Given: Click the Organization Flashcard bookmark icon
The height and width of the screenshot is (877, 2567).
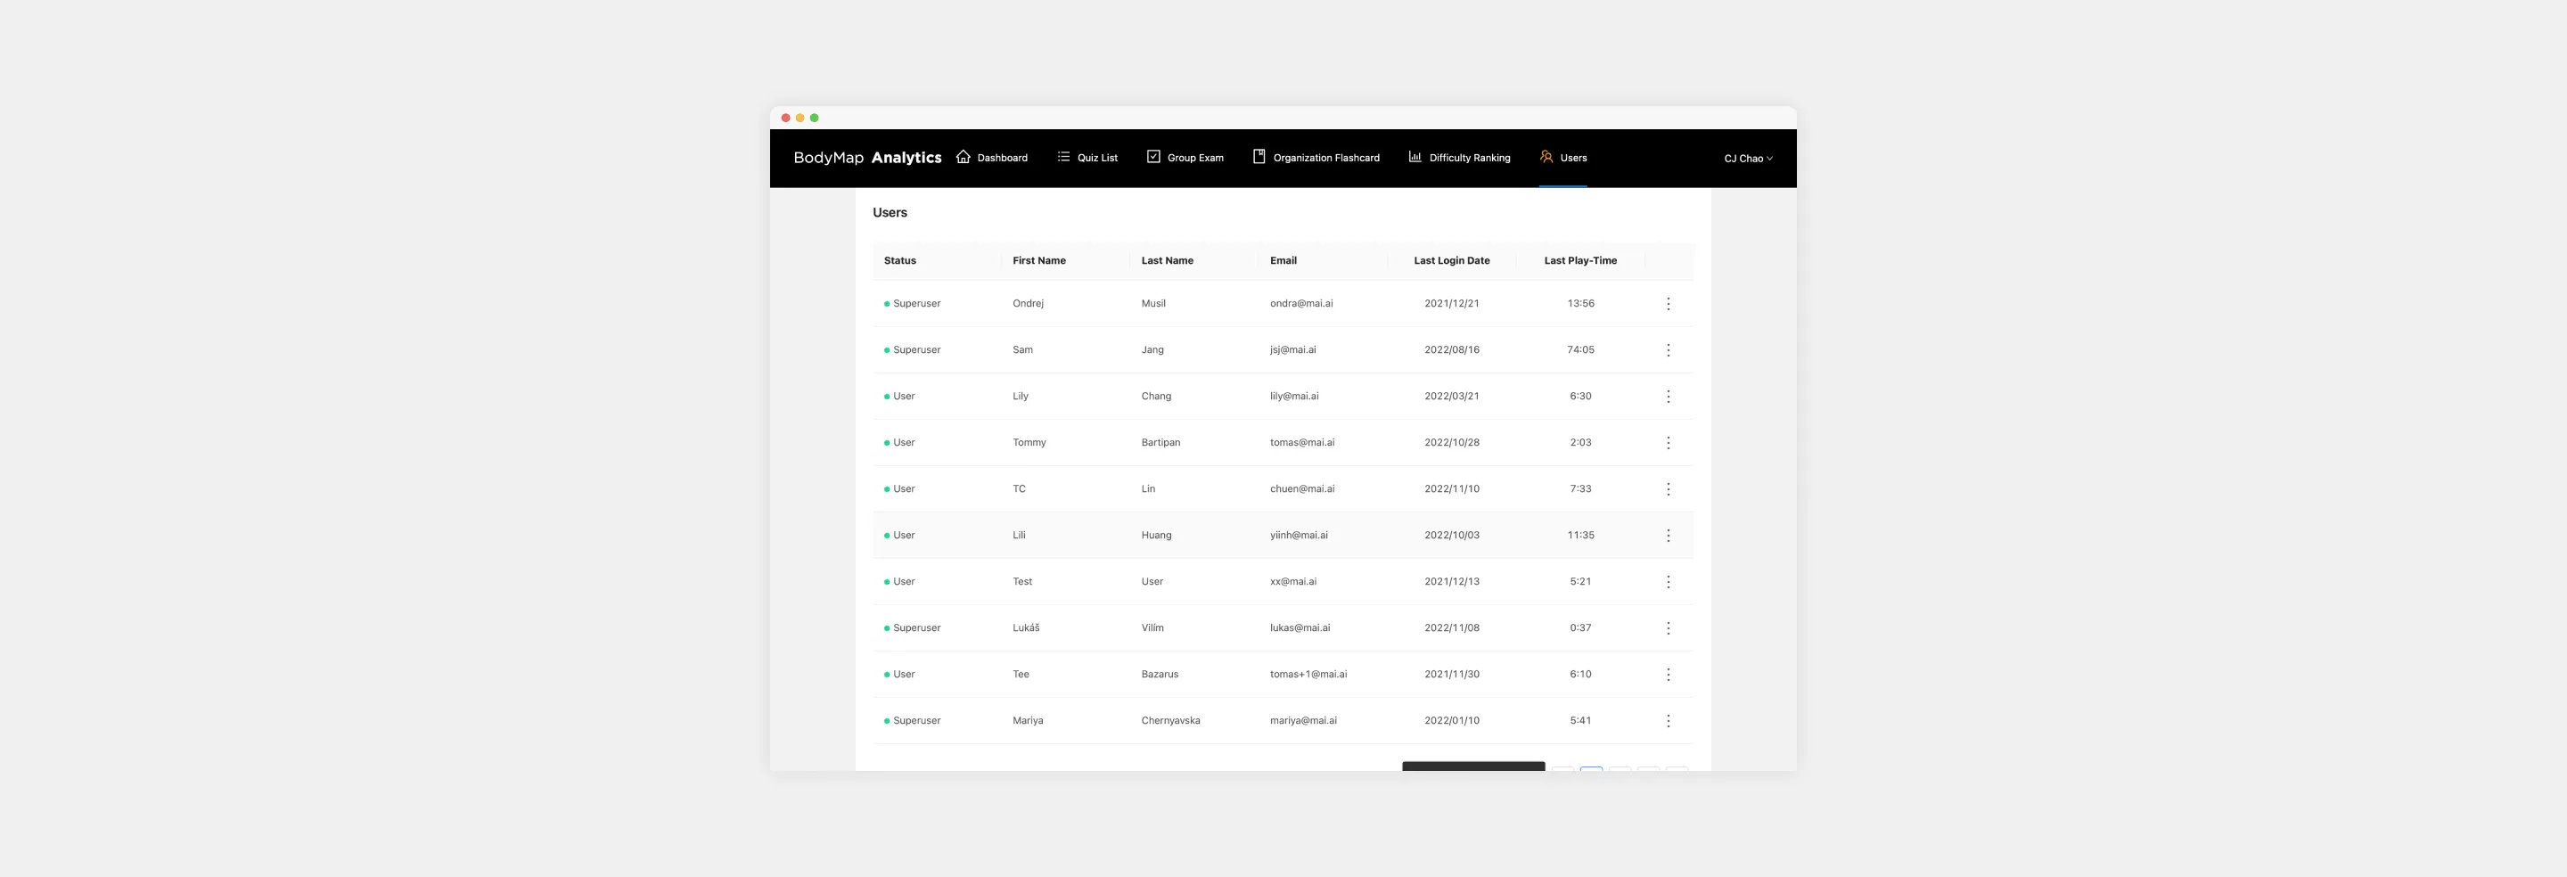Looking at the screenshot, I should coord(1257,157).
